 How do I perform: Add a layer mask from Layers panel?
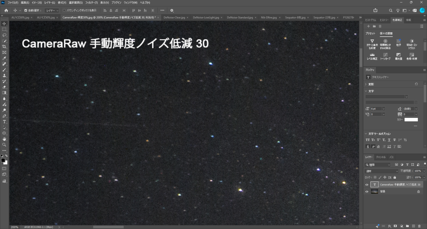coord(395,226)
